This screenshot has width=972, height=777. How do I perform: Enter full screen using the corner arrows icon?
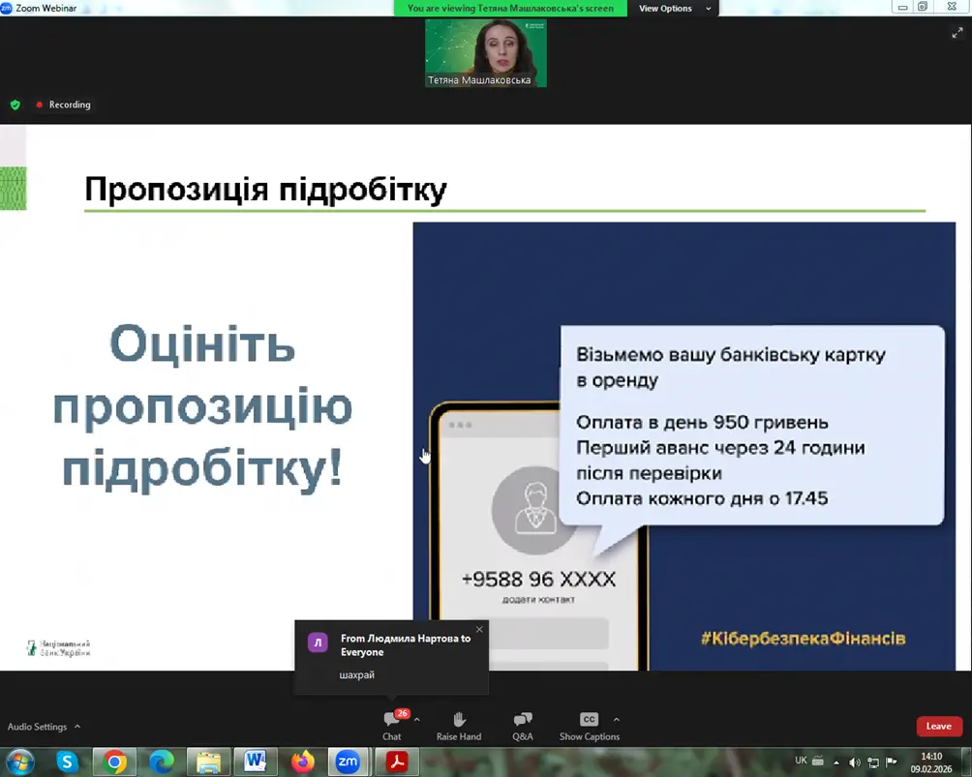[957, 32]
